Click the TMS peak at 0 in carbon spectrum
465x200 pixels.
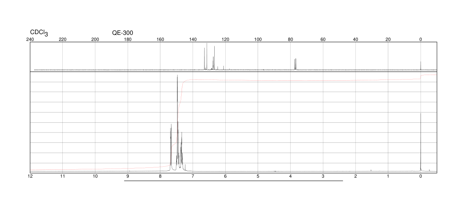click(x=421, y=66)
